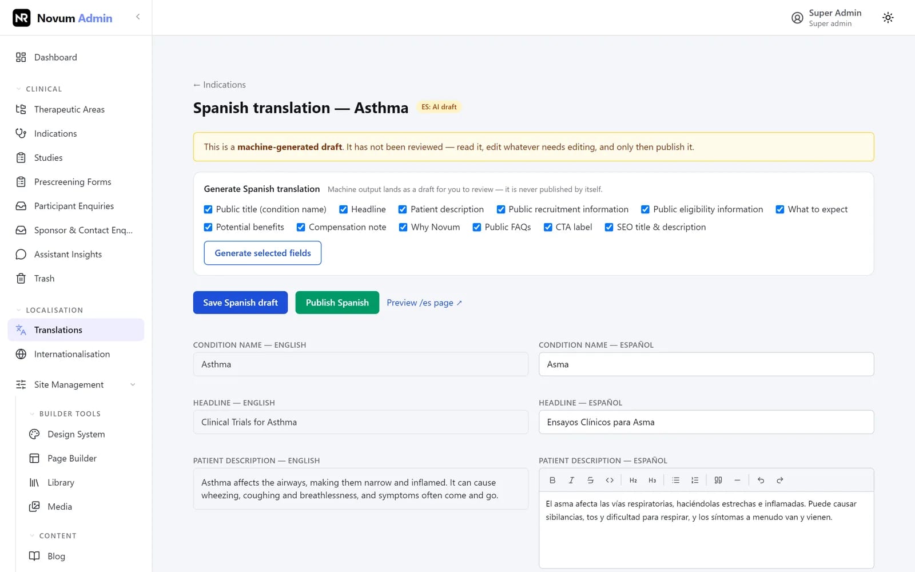Undo the last edit in the editor
915x572 pixels.
click(761, 480)
